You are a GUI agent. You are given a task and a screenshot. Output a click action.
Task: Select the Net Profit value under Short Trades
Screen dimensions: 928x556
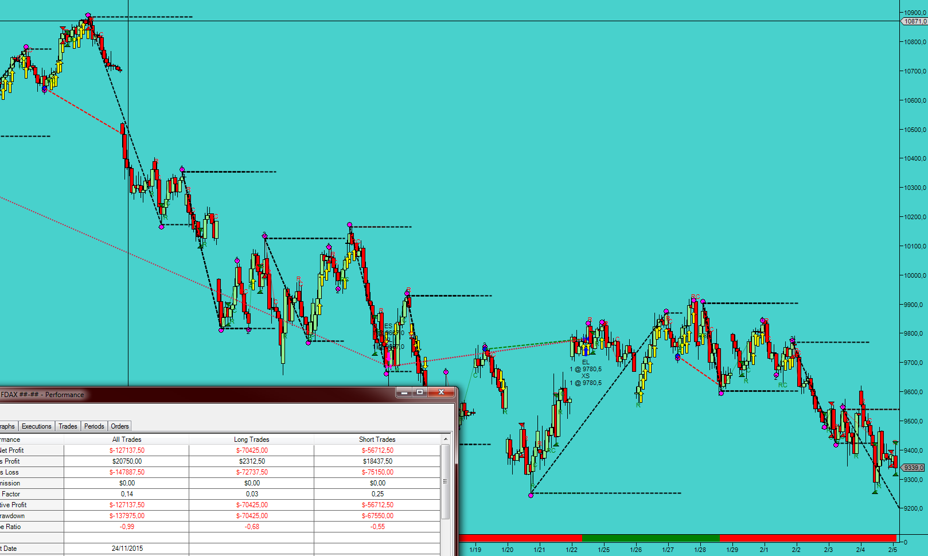pyautogui.click(x=377, y=450)
